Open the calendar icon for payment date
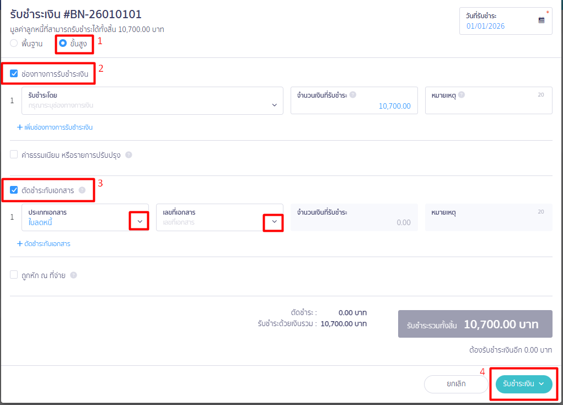563x405 pixels. click(541, 20)
